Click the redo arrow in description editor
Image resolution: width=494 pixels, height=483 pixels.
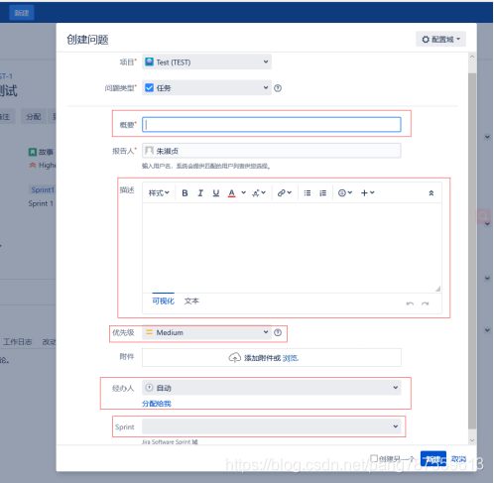[x=426, y=303]
